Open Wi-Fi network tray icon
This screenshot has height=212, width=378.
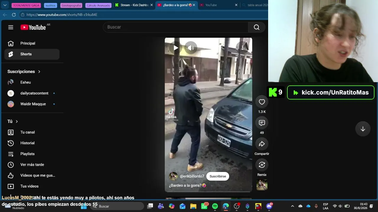point(335,206)
